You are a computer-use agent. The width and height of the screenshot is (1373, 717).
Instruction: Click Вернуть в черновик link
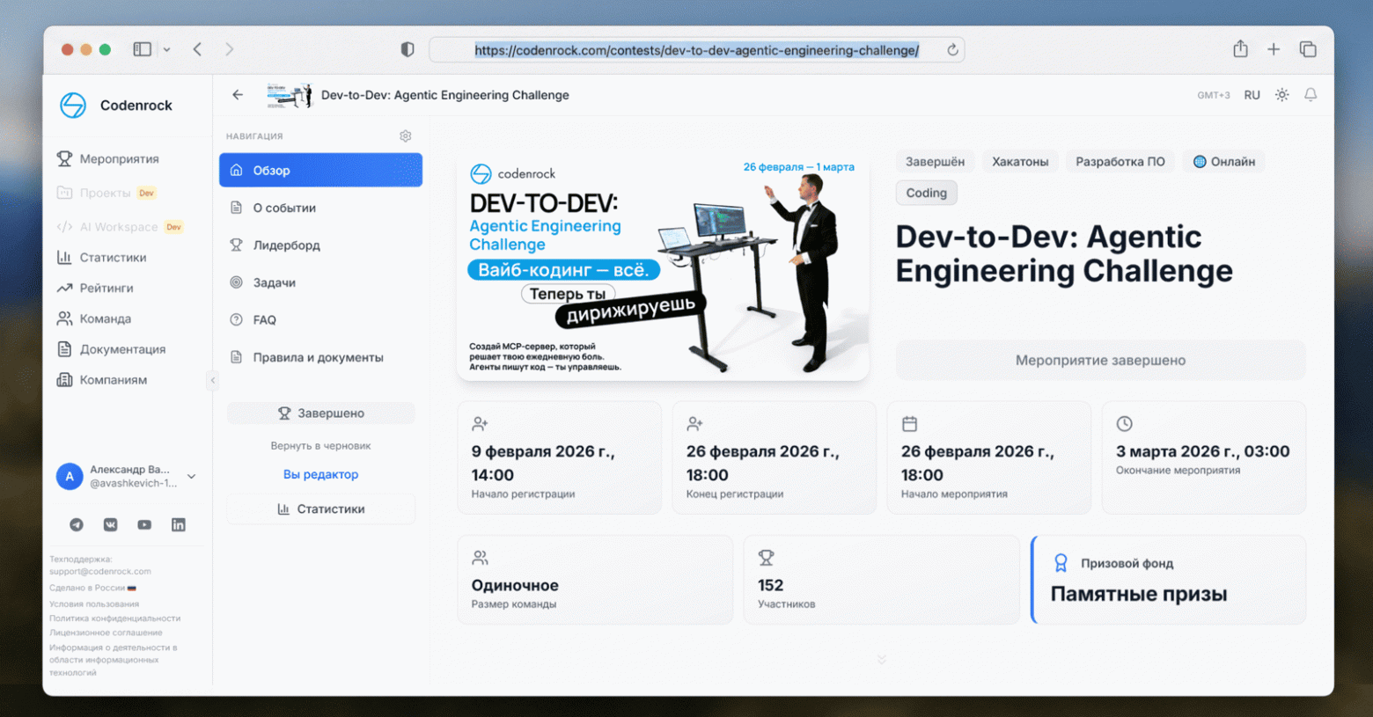pos(320,446)
